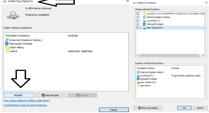Click the horizontal scrollbar thumb in the locations tree
Viewport: 209px width, 113px height.
coord(169,55)
